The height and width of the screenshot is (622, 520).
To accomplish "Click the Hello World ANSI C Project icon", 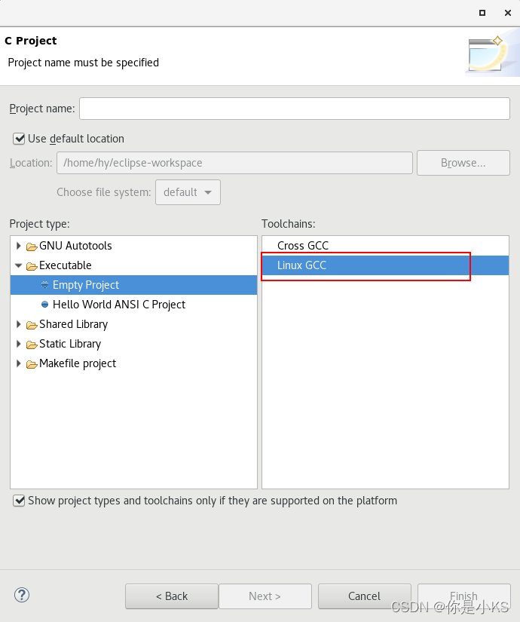I will tap(44, 305).
